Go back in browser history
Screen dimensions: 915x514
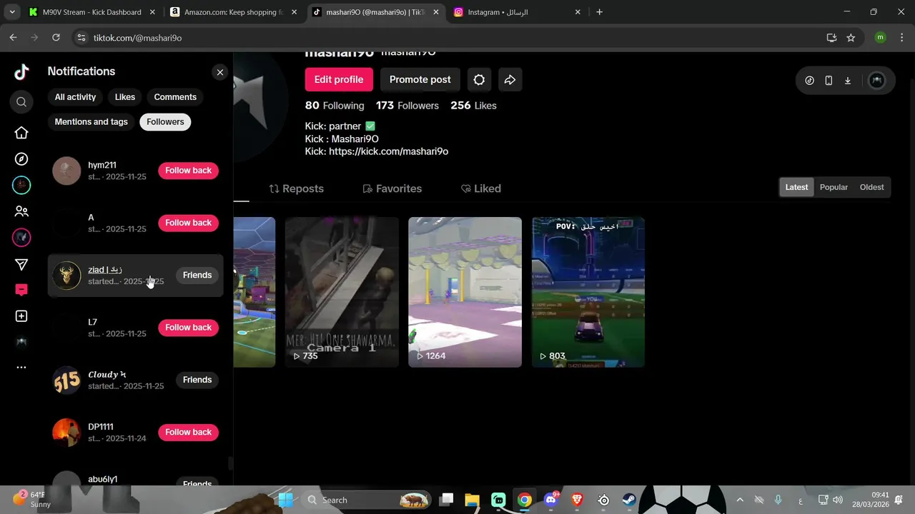tap(14, 38)
